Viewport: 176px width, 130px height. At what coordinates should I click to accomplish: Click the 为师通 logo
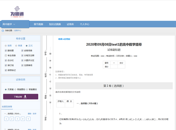[x=17, y=12]
